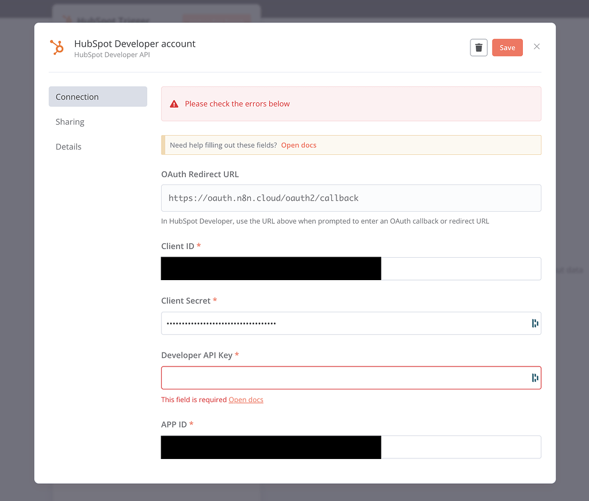
Task: Click the 'Client Secret' field label
Action: [186, 300]
